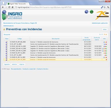The image size is (111, 108).
Task: Click the class icon of row 12-01A02-01_INV-1A_0001
Action: 7,57
